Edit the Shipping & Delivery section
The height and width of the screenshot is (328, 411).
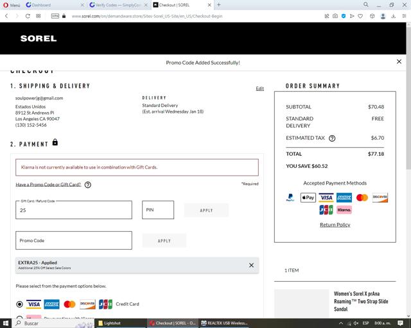pos(259,88)
